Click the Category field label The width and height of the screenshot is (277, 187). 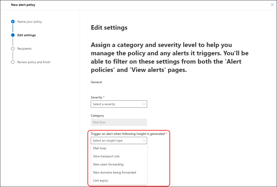coord(97,116)
